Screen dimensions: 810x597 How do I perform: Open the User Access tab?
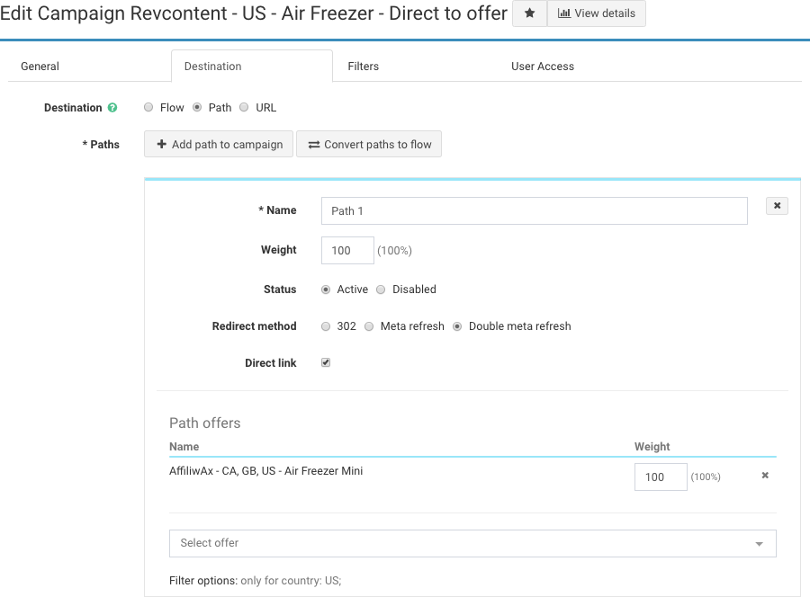pos(543,66)
